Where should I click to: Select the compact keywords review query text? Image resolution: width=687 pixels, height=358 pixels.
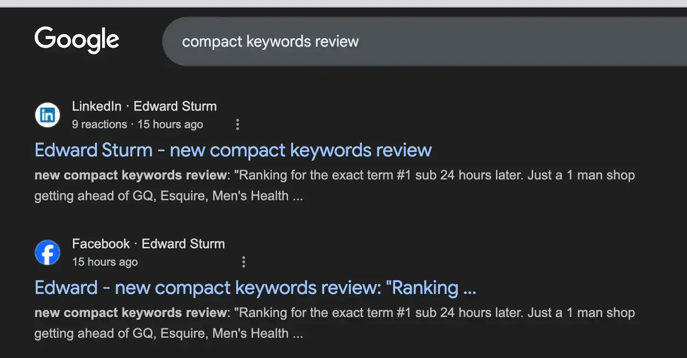click(x=270, y=41)
